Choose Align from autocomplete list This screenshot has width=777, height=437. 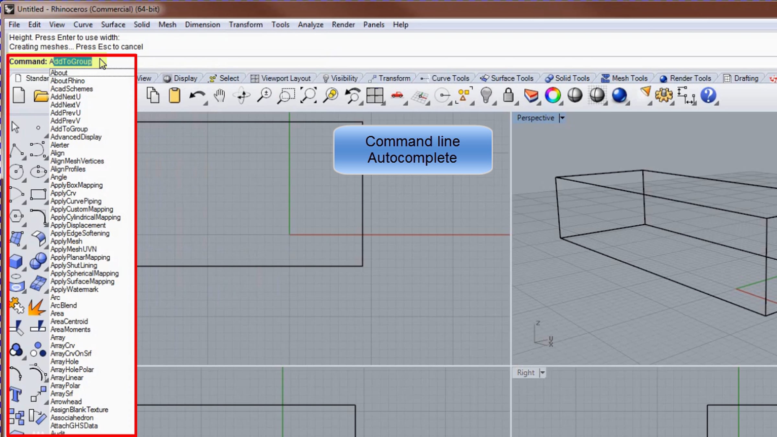(57, 153)
